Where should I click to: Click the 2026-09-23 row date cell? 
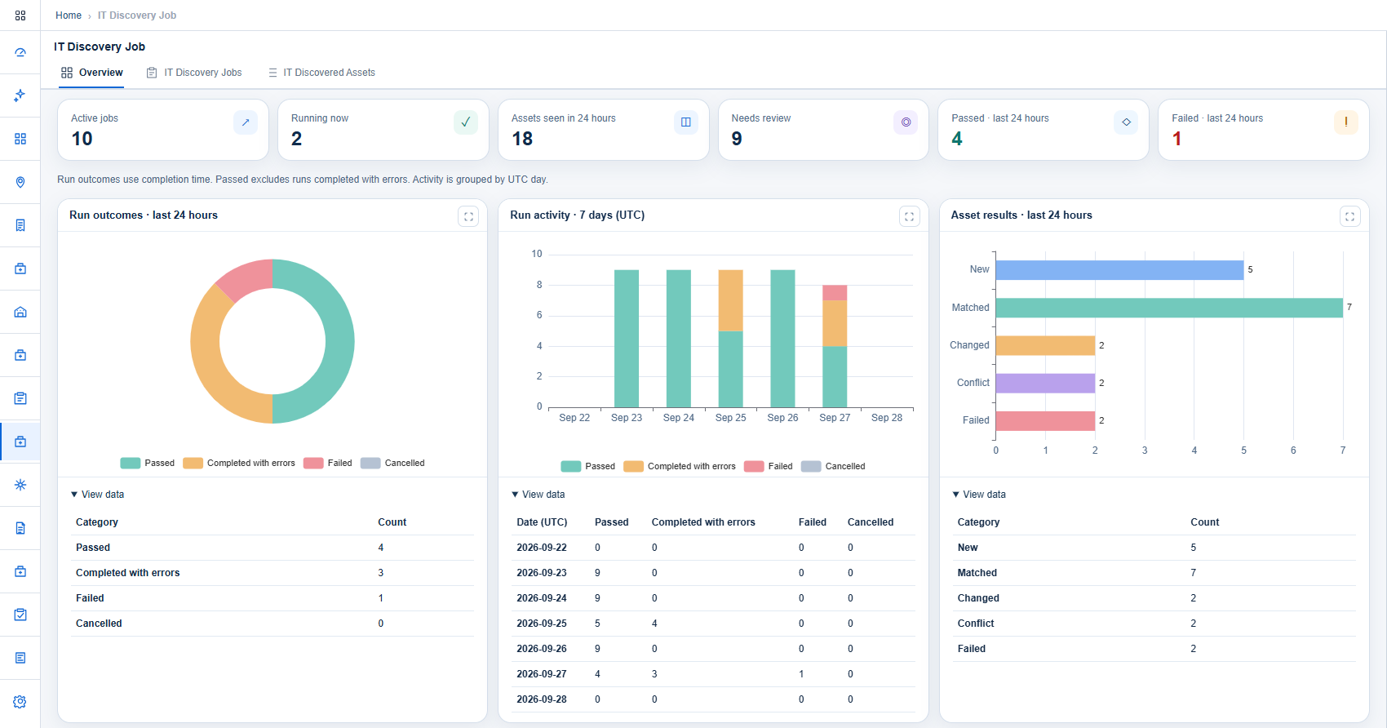pyautogui.click(x=542, y=573)
